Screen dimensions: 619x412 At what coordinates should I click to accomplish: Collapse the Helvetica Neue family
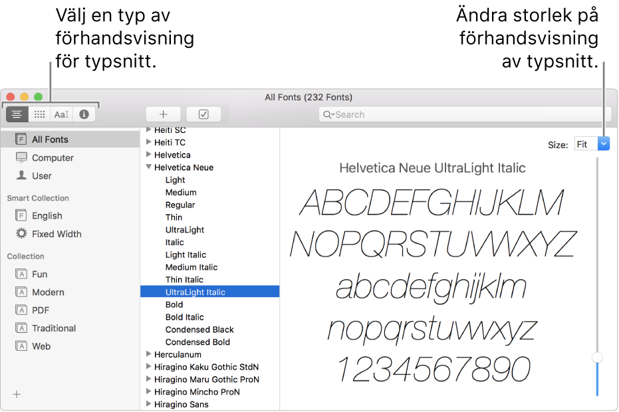pos(149,167)
